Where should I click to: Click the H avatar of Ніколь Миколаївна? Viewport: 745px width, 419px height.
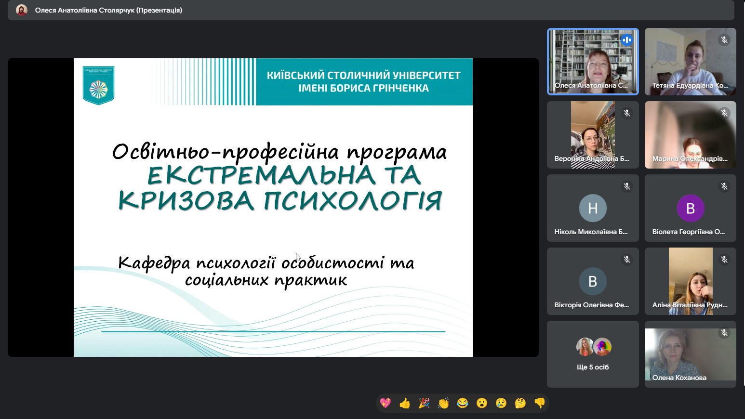(x=593, y=208)
